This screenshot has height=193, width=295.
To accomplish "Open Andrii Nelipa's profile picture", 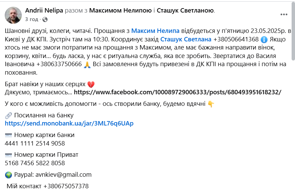I will tap(13, 15).
